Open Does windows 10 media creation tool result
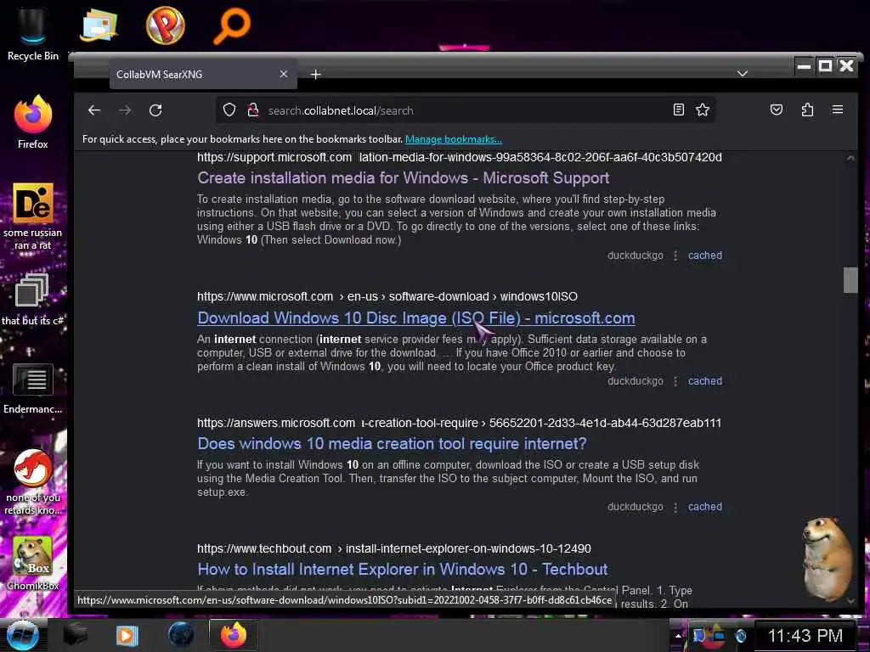The image size is (870, 652). click(x=392, y=443)
